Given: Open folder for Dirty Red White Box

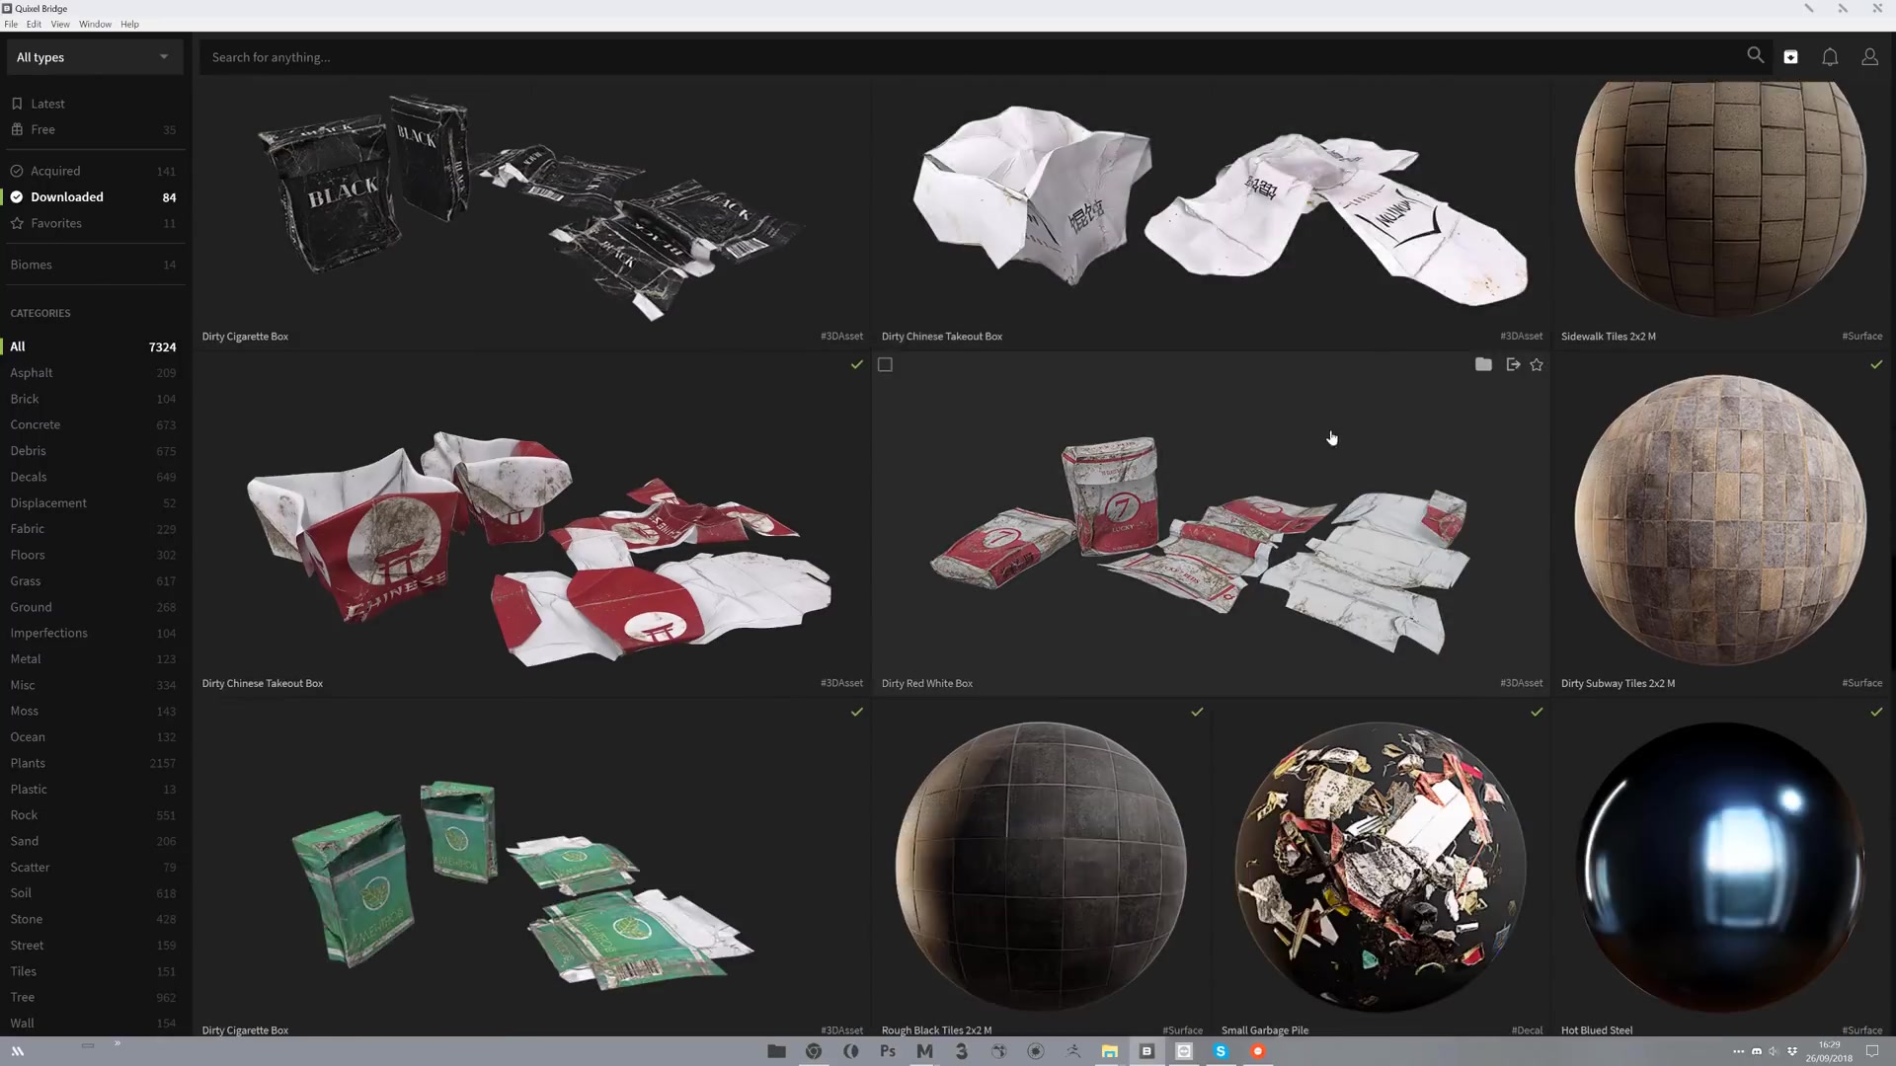Looking at the screenshot, I should coord(1483,364).
